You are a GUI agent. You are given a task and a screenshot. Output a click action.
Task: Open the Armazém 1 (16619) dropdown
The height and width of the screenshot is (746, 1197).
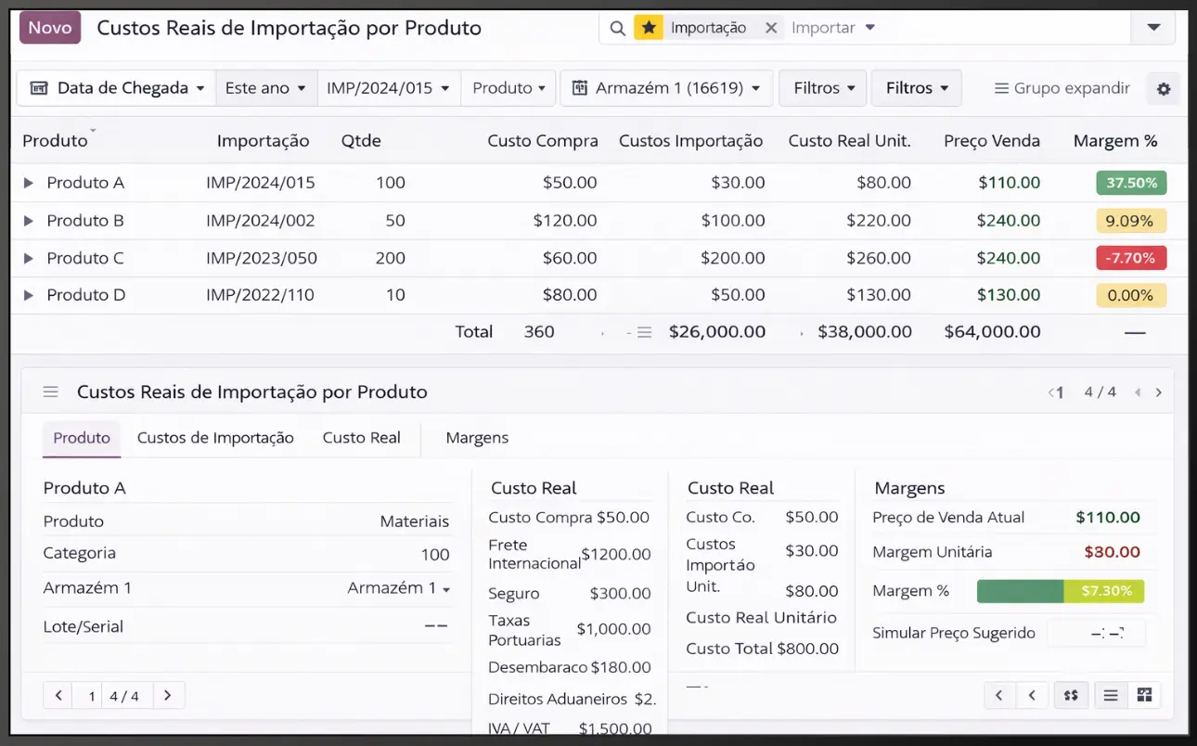tap(666, 88)
